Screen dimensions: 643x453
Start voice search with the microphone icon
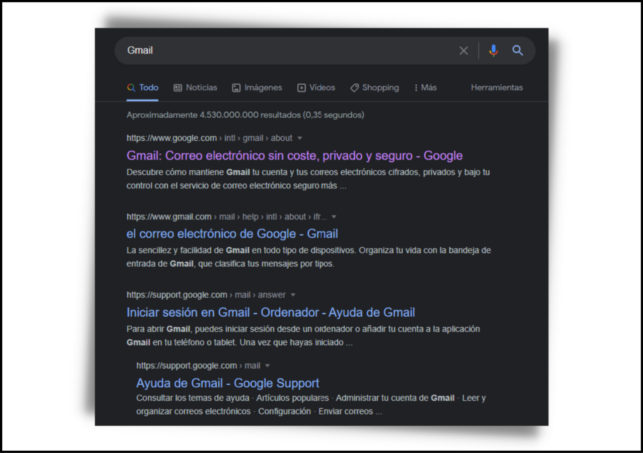[x=493, y=51]
